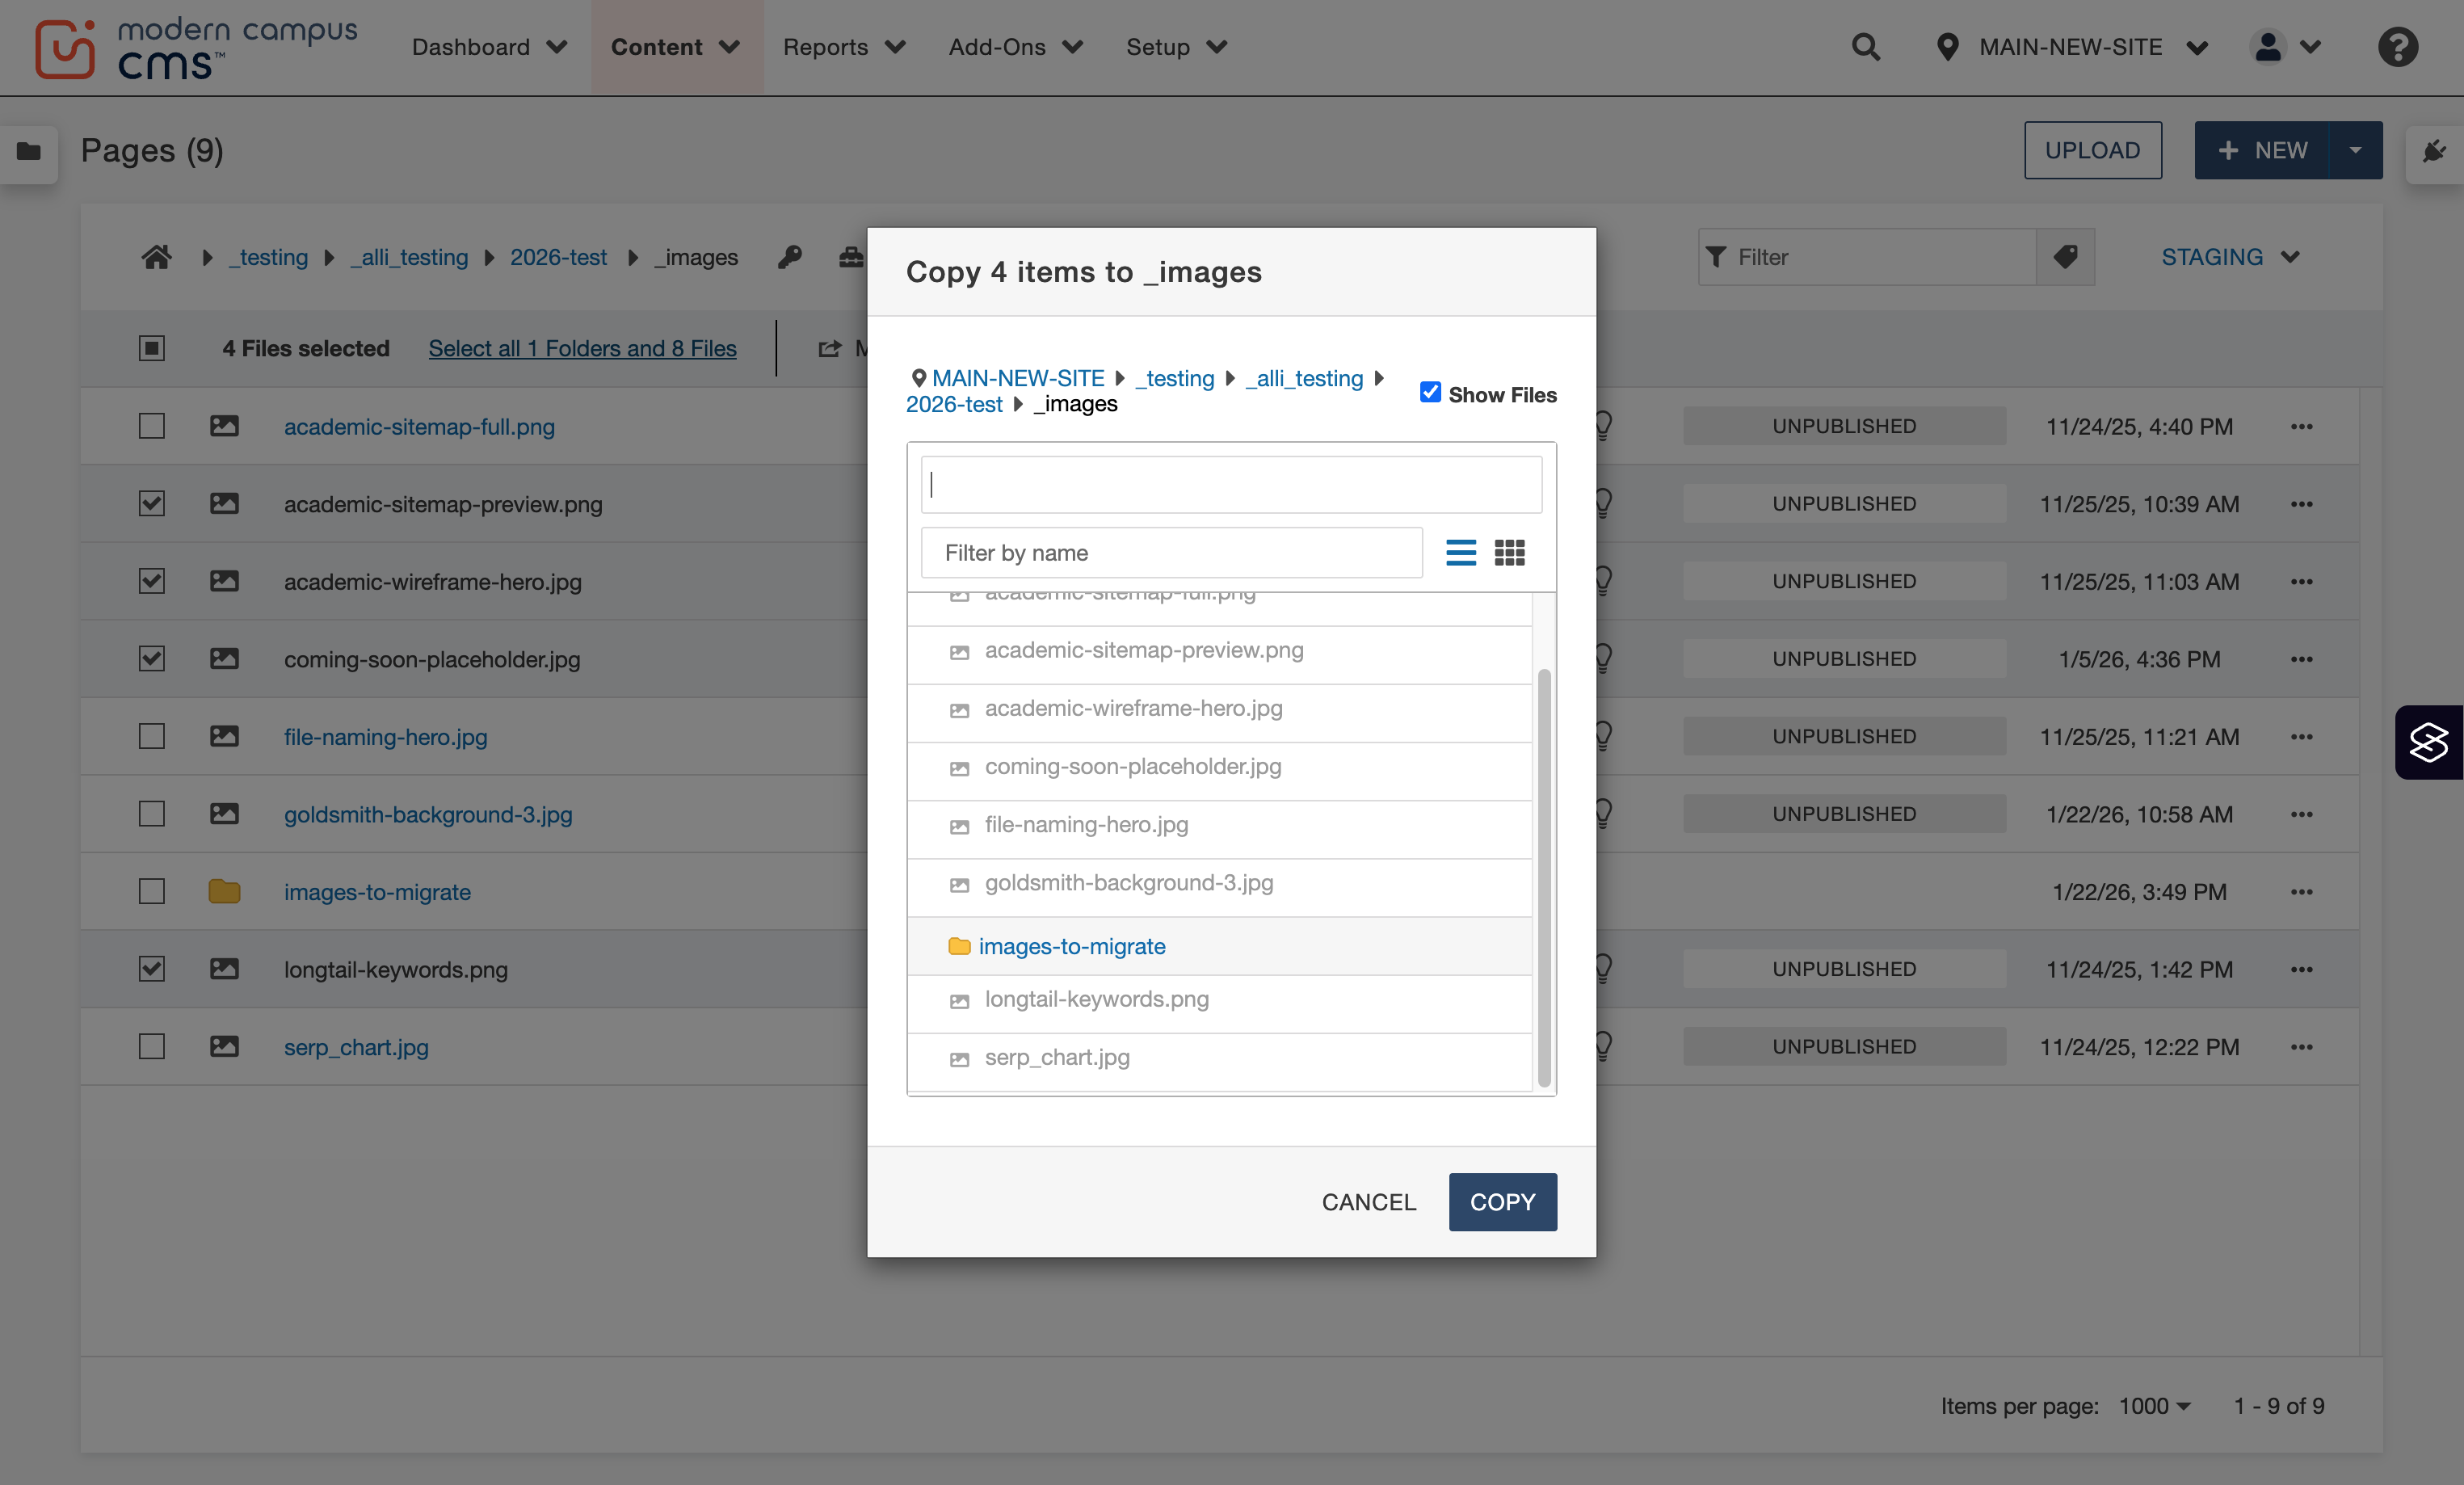Click the home icon in the breadcrumb

click(x=156, y=257)
